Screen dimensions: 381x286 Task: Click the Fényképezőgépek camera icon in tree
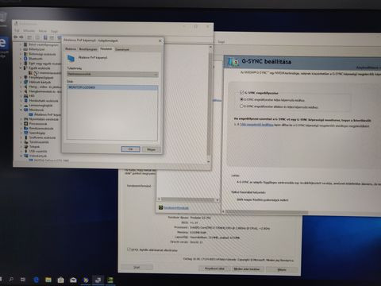[26, 77]
